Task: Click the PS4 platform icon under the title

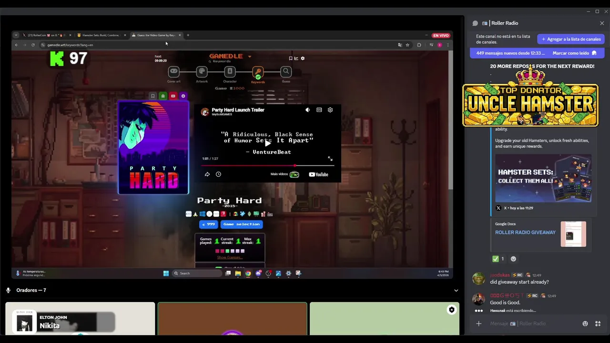Action: point(188,214)
